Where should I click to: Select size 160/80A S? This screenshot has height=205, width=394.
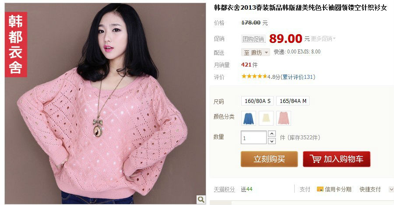257,101
